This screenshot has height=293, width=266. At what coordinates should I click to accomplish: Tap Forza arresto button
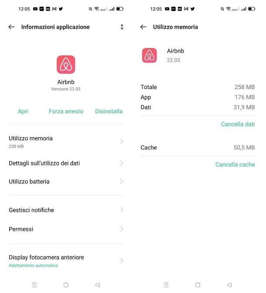pyautogui.click(x=66, y=111)
